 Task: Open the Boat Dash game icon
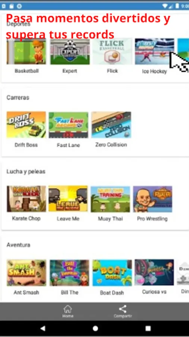[112, 273]
